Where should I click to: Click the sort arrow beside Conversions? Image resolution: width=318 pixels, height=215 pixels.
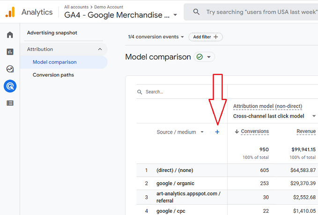point(237,132)
